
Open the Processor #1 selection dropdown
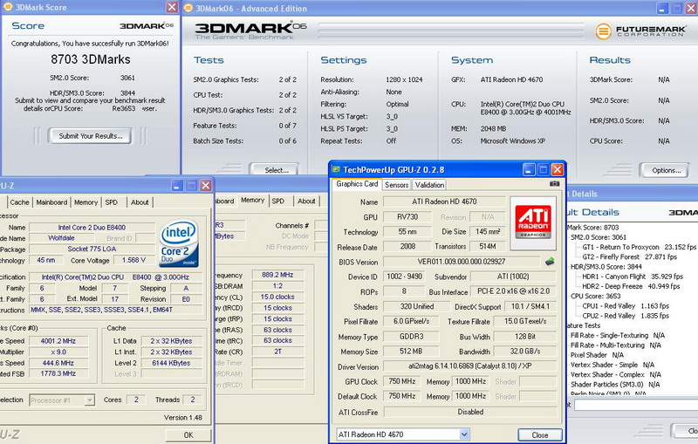coord(90,400)
